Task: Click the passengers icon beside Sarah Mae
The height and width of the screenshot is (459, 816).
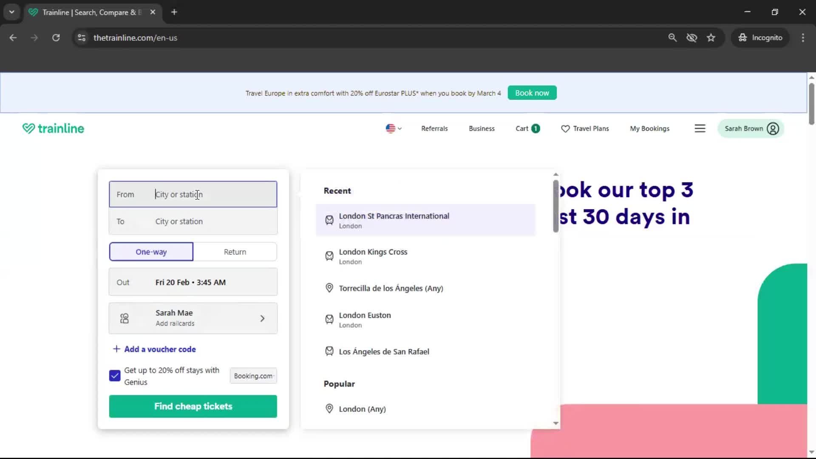Action: (124, 318)
